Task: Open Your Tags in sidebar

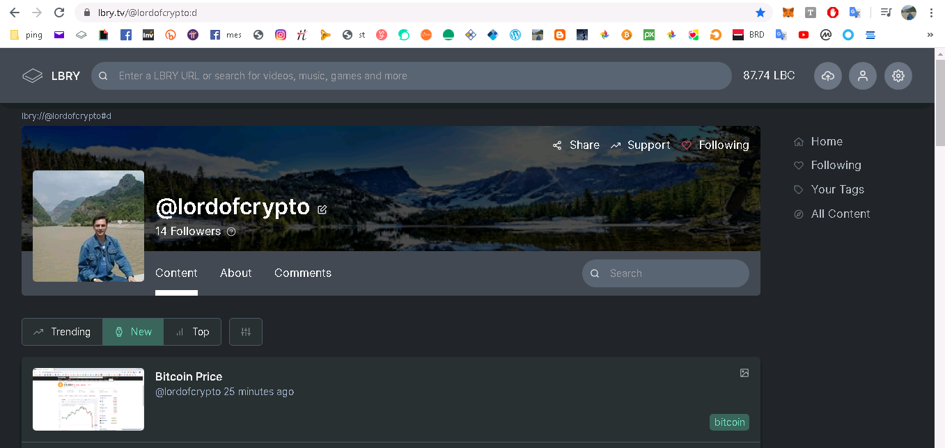Action: (829, 189)
